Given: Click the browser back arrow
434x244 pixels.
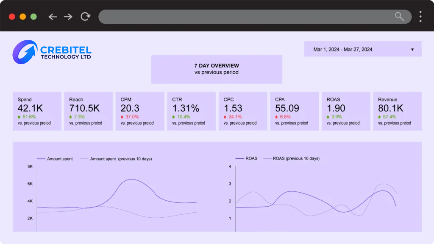Looking at the screenshot, I should (x=53, y=17).
